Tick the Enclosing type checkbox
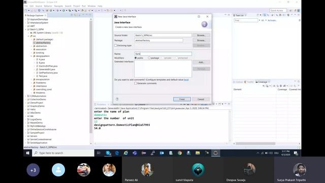The width and height of the screenshot is (325, 183). coord(116,45)
